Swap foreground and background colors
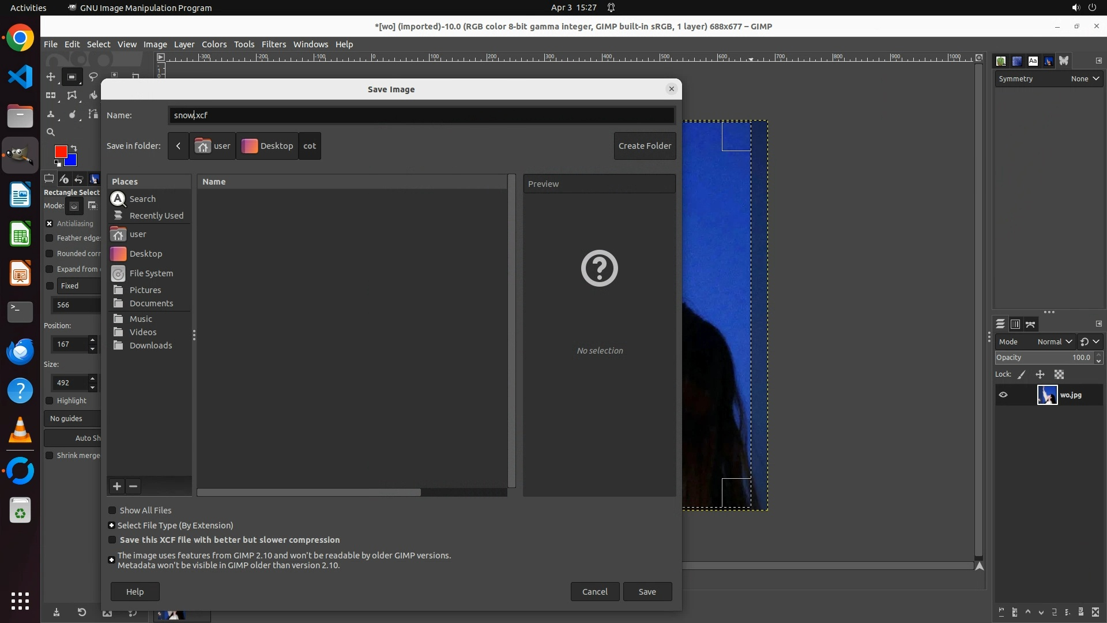This screenshot has height=623, width=1107. pos(74,148)
